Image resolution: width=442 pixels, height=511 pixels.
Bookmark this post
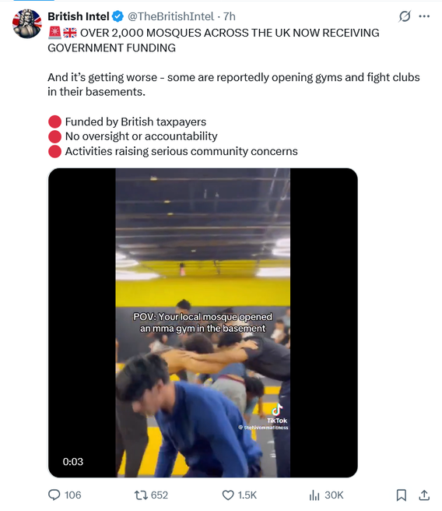[x=401, y=495]
